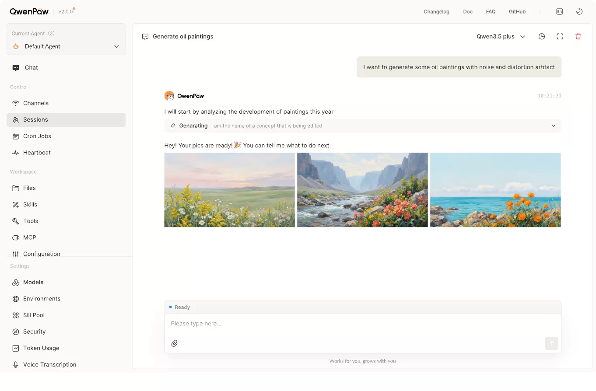Click the mountain river painting thumbnail
Image resolution: width=596 pixels, height=391 pixels.
pos(362,190)
